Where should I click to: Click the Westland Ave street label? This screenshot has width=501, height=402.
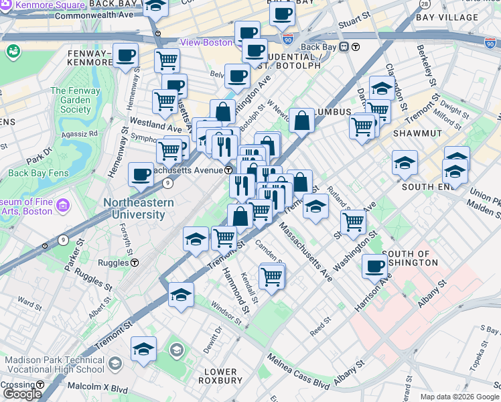pyautogui.click(x=156, y=125)
